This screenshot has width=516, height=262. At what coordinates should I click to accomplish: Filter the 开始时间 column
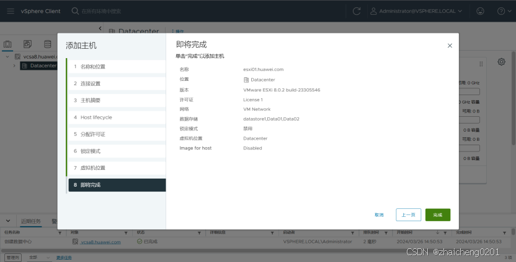[445, 233]
